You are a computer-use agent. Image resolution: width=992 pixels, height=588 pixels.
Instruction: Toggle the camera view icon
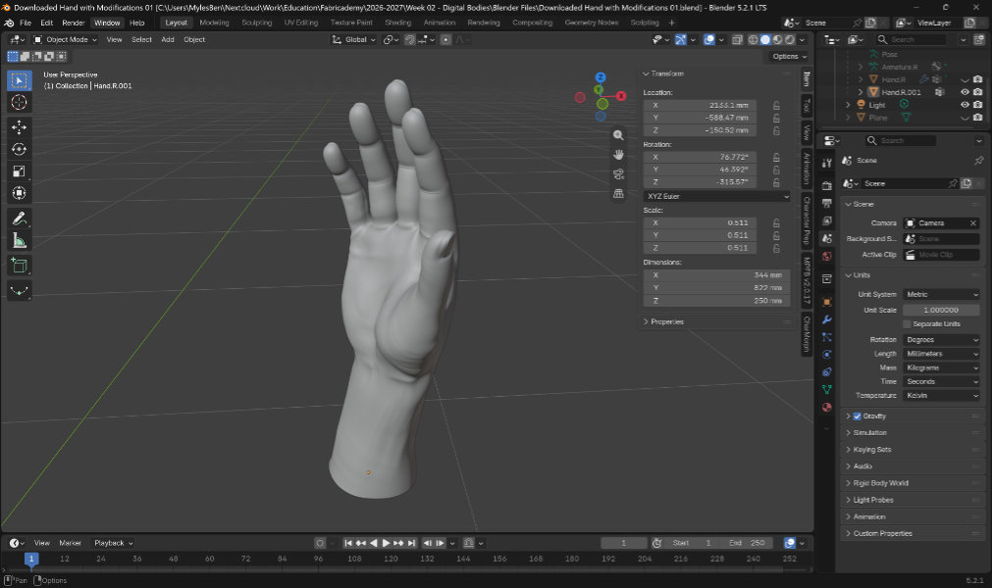tap(618, 174)
